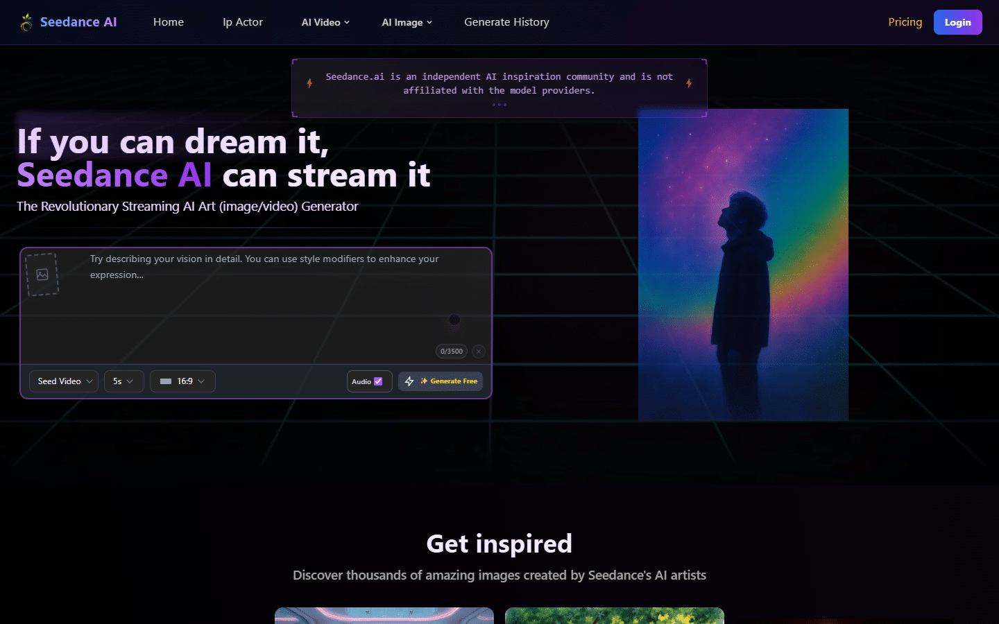This screenshot has height=624, width=999.
Task: Click the right lightning icon in notice banner
Action: point(689,83)
